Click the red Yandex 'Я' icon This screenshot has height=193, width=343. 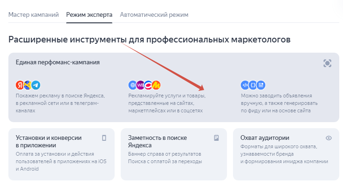[20, 85]
